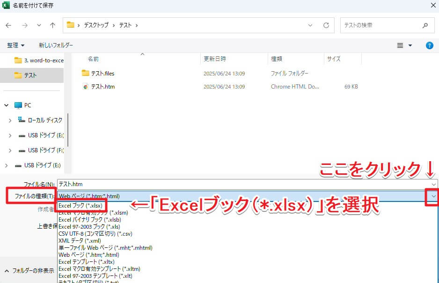Open the ファイル名 dropdown arrow
The height and width of the screenshot is (283, 439).
[x=434, y=184]
